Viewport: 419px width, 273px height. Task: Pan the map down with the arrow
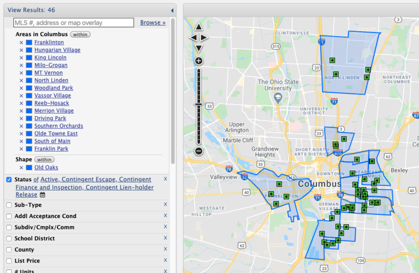[x=199, y=49]
